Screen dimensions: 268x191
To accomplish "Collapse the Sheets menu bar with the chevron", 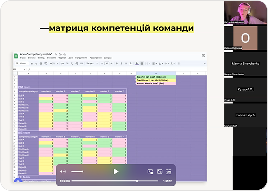I will (205, 63).
